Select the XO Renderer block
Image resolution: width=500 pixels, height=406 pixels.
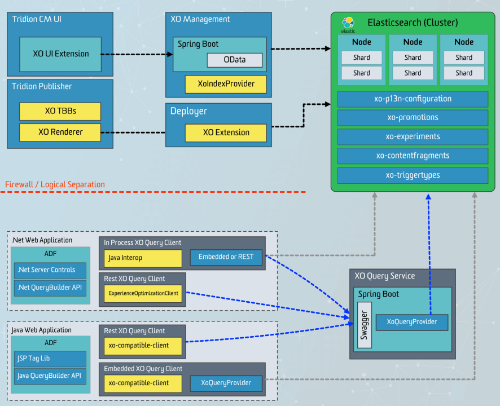pos(60,133)
